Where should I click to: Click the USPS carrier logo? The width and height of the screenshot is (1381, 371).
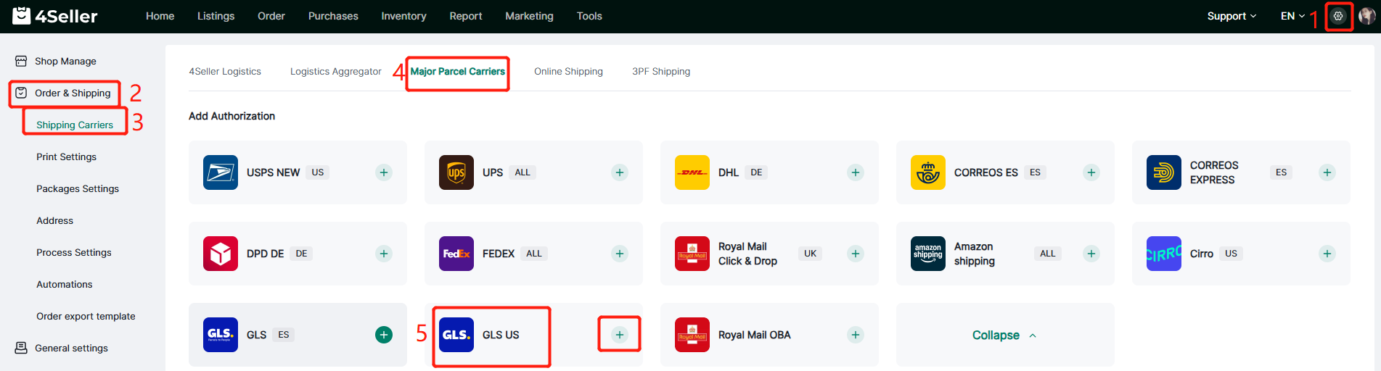pos(221,172)
